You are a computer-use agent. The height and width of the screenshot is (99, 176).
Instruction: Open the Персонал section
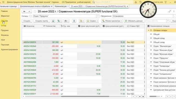5,45
